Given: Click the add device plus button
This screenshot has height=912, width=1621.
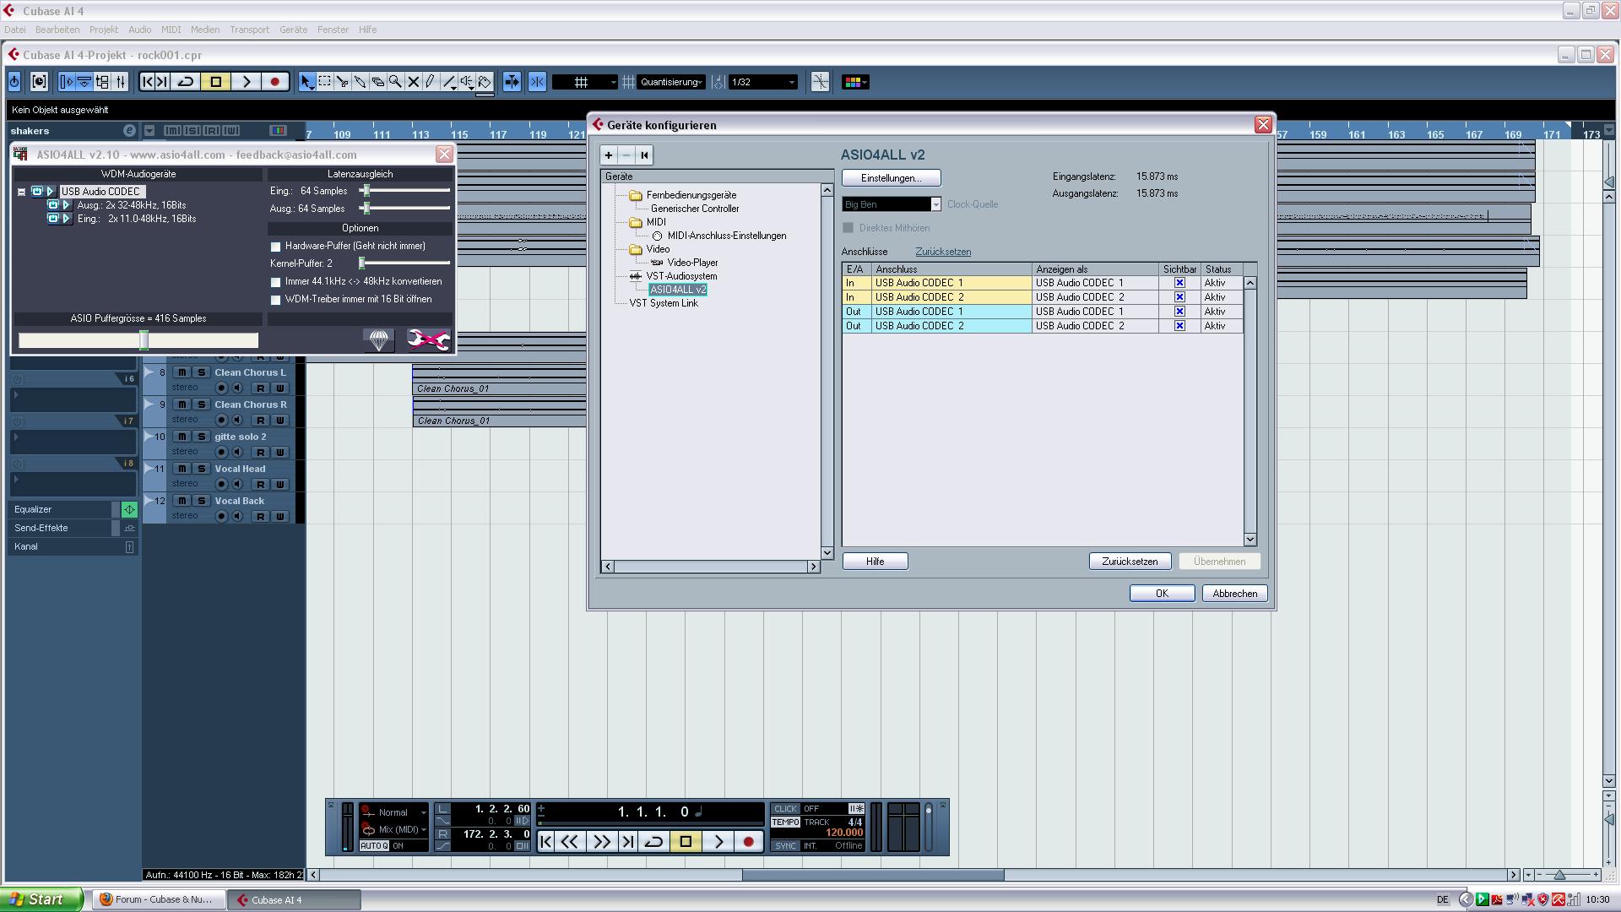Looking at the screenshot, I should [608, 155].
